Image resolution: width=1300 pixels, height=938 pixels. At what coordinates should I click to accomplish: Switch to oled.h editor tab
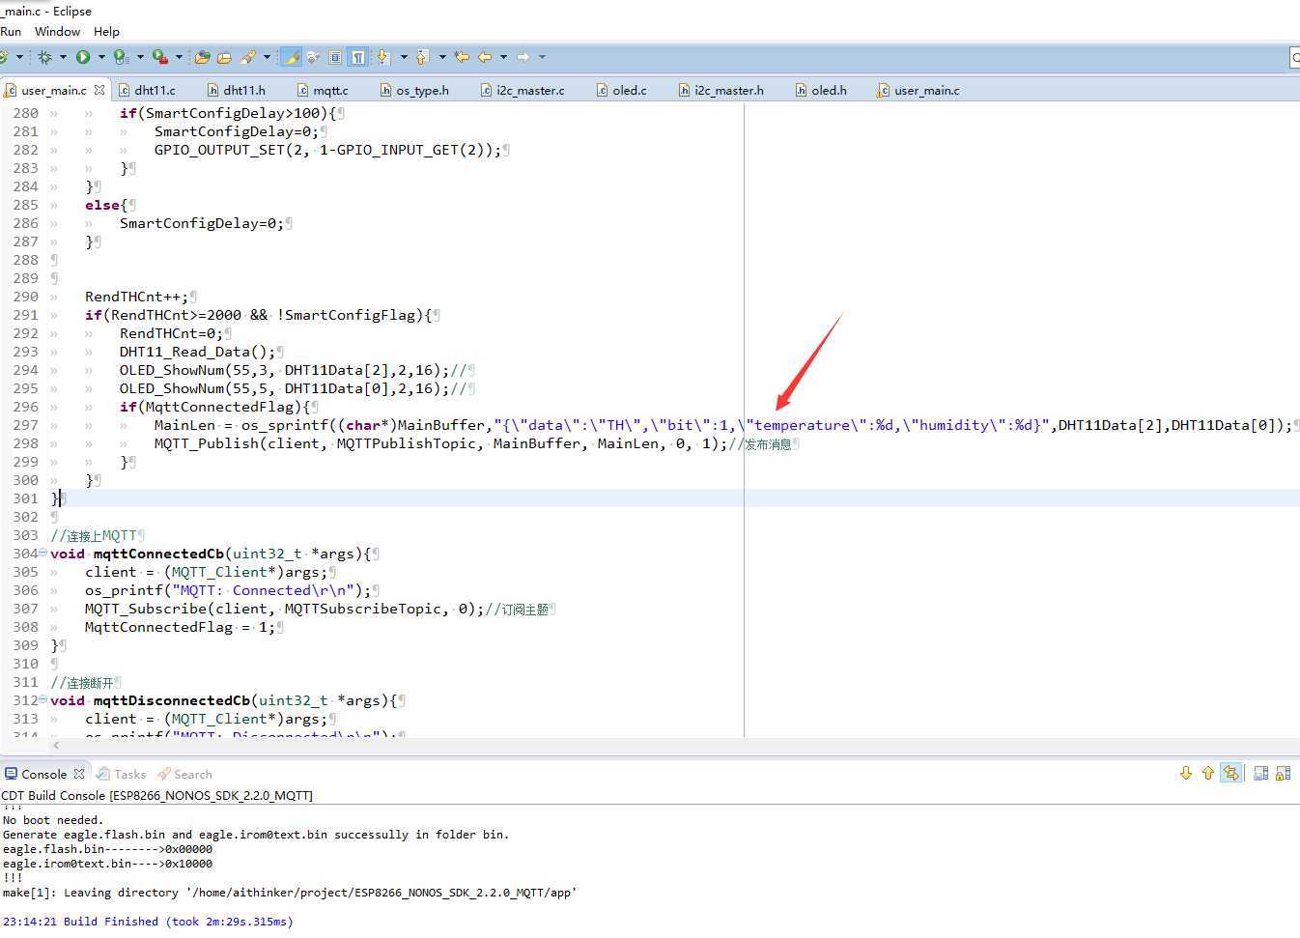(821, 90)
